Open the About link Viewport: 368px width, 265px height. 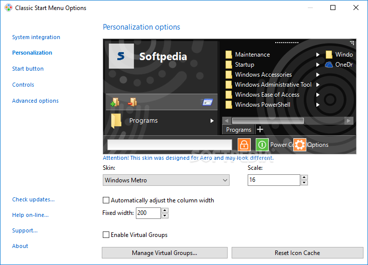pos(20,246)
